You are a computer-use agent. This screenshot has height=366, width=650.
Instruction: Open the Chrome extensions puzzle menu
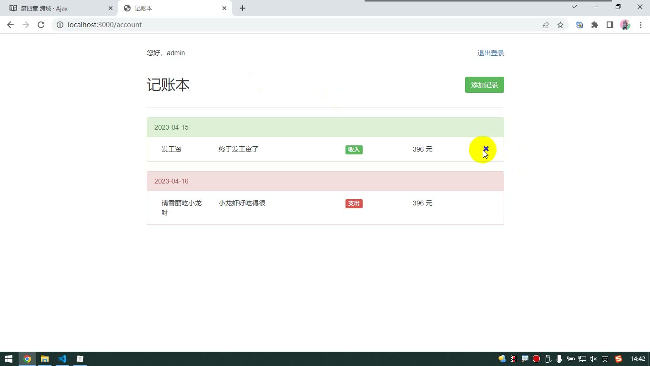(595, 25)
